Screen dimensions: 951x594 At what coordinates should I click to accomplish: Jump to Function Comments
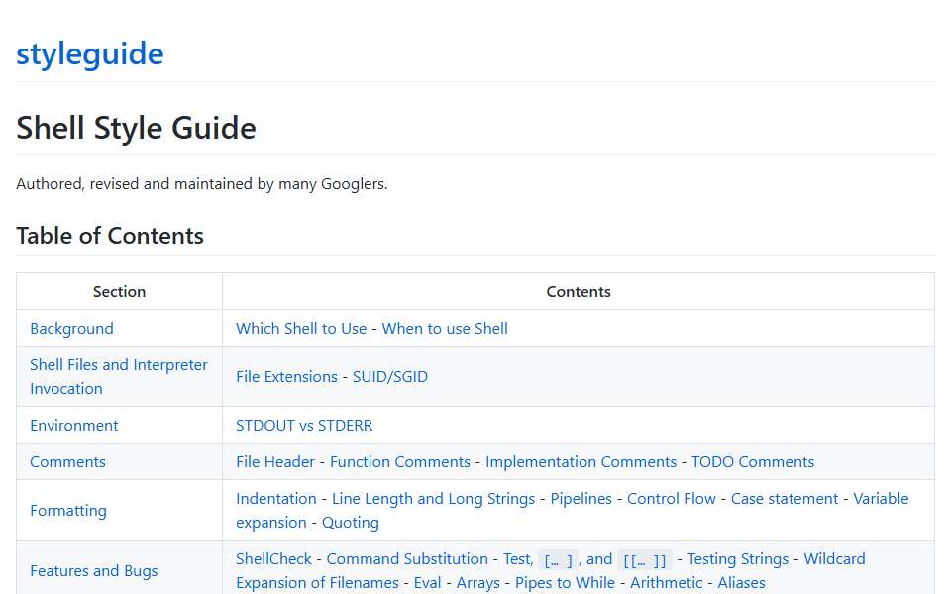tap(399, 462)
